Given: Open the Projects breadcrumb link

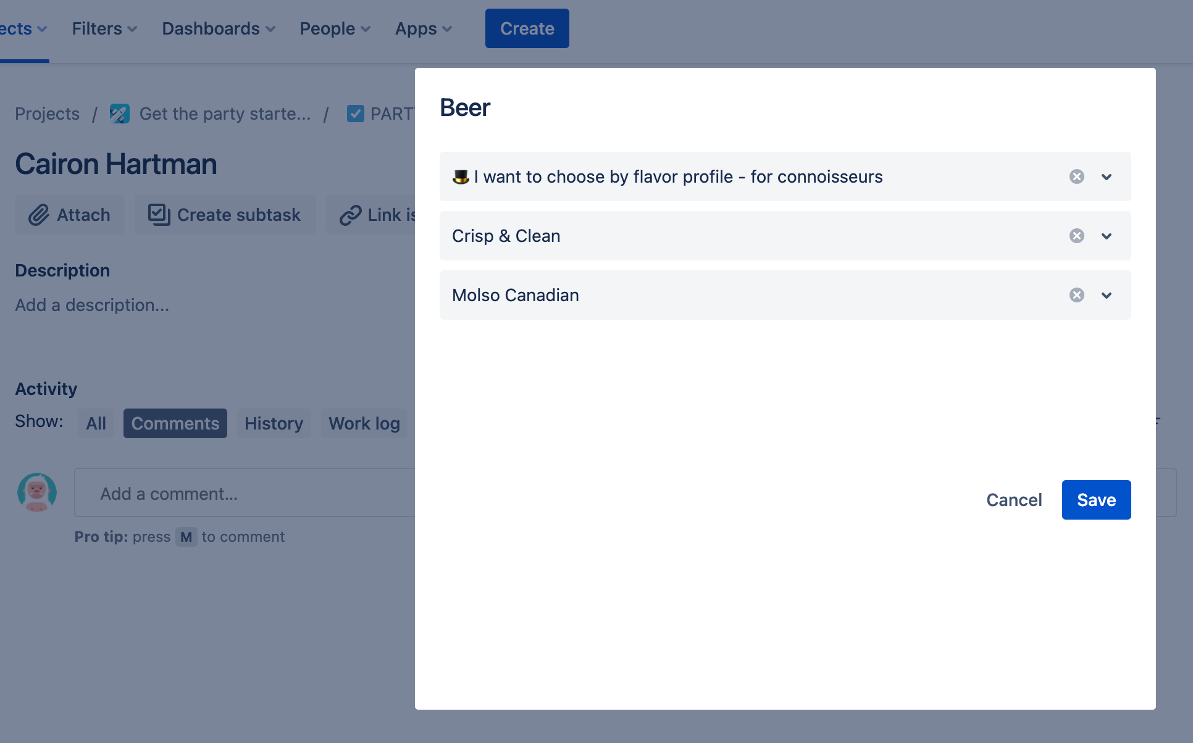Looking at the screenshot, I should point(47,114).
